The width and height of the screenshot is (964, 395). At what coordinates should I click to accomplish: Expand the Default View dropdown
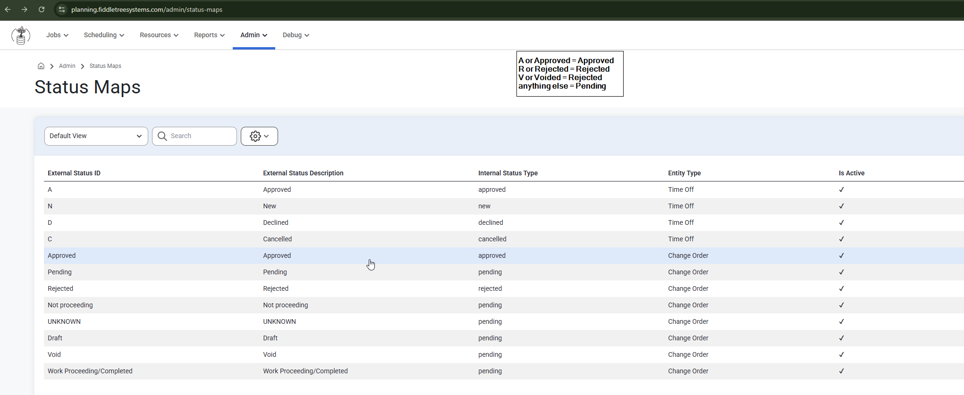pos(96,136)
